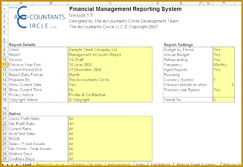Click the 'Copyright 2007' line

[114, 27]
